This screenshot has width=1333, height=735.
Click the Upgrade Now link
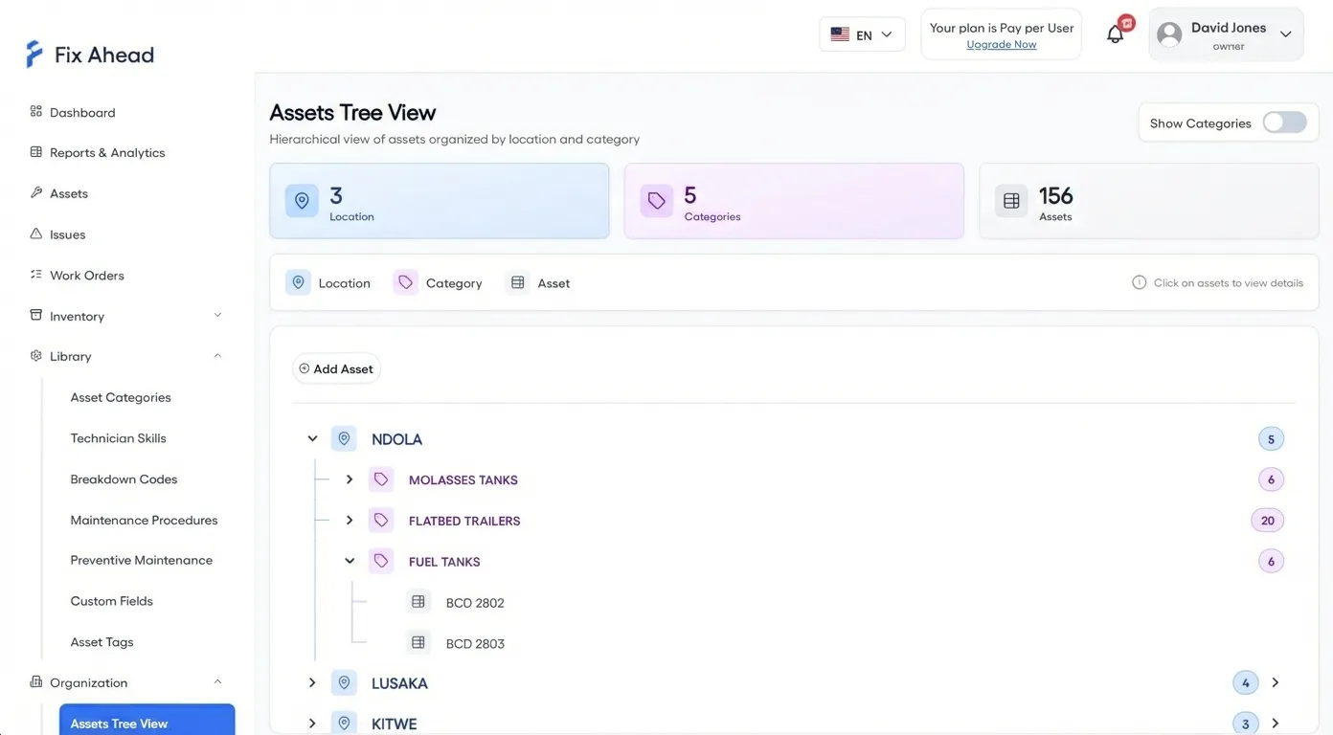click(x=1001, y=45)
